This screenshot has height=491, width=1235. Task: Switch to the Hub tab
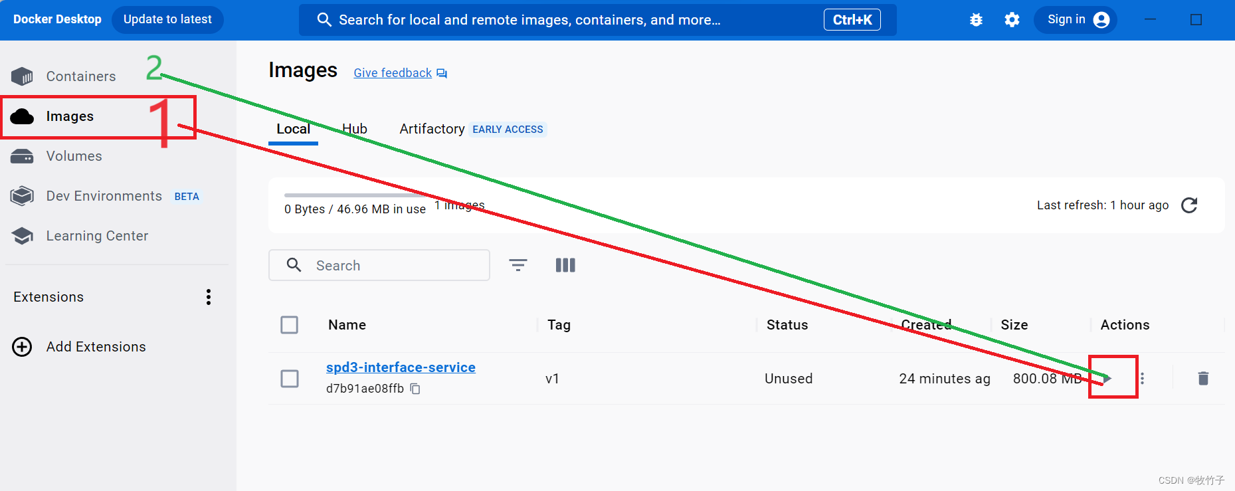pos(355,129)
